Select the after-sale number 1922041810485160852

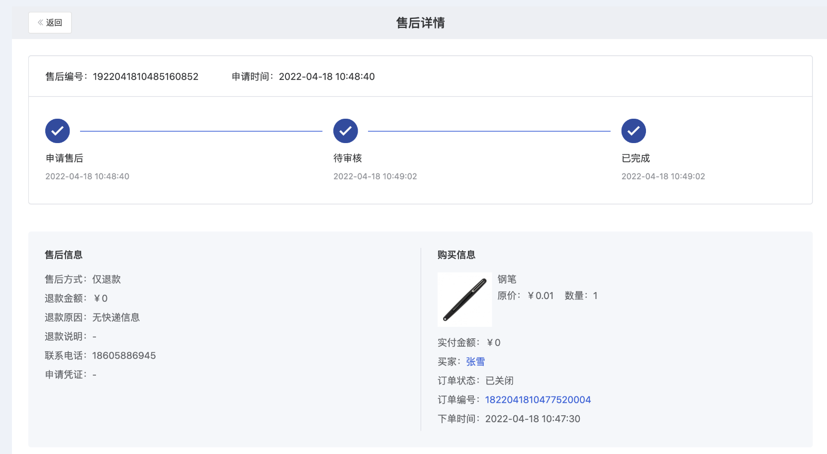click(146, 76)
